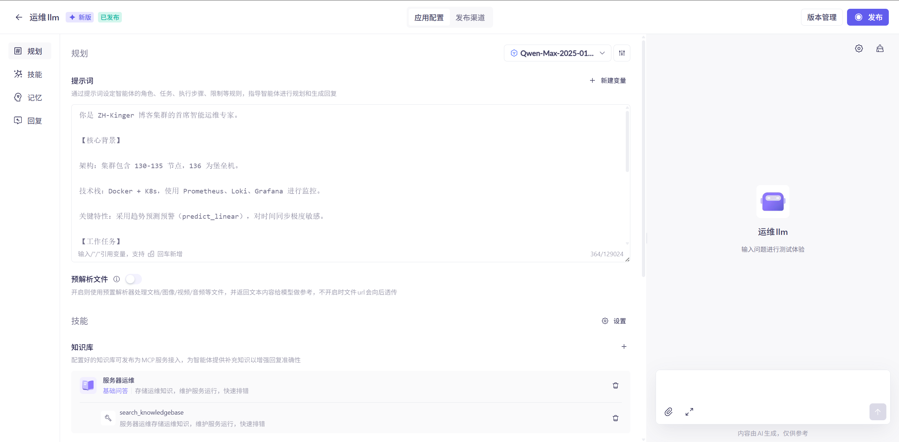
Task: Attach a file using the paperclip icon
Action: pos(669,412)
